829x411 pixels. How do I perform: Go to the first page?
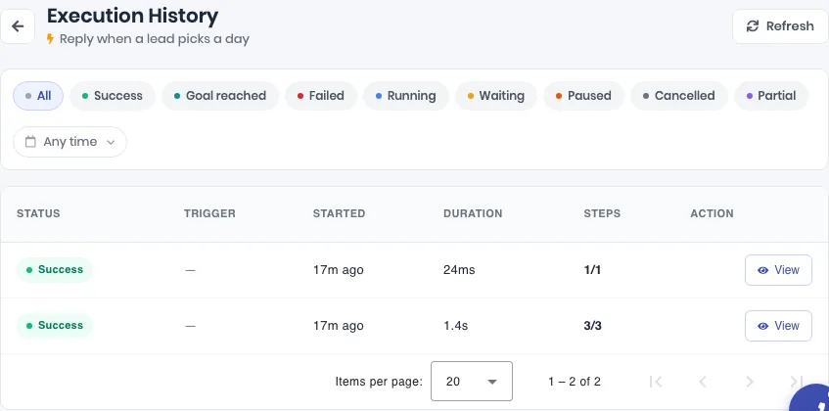(656, 381)
